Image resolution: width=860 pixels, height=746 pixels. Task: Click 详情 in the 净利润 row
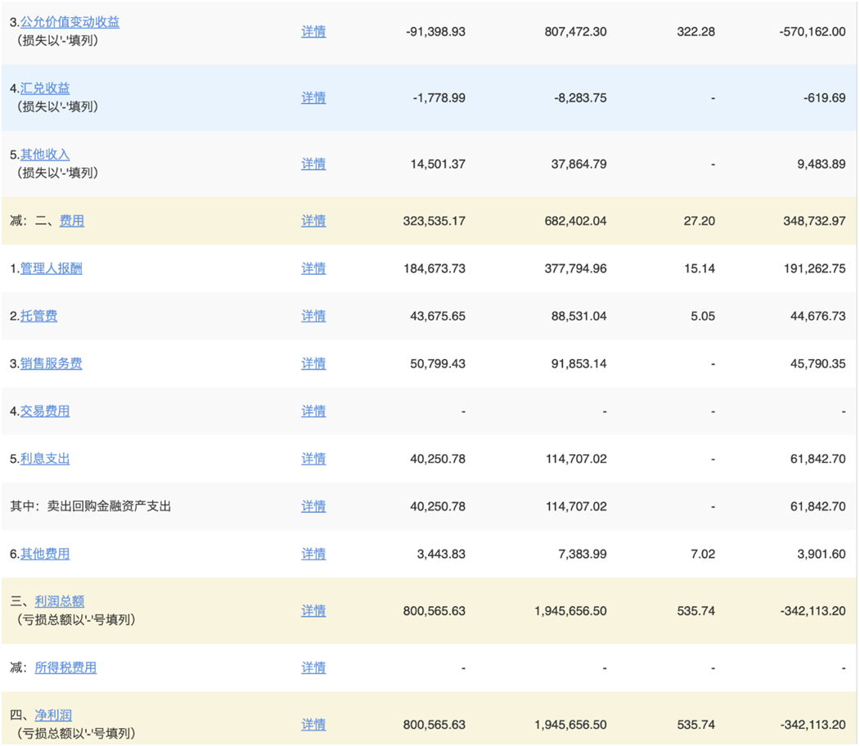(313, 725)
